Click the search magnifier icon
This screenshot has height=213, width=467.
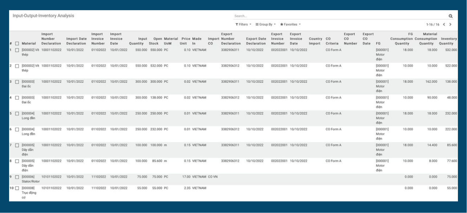(x=451, y=16)
